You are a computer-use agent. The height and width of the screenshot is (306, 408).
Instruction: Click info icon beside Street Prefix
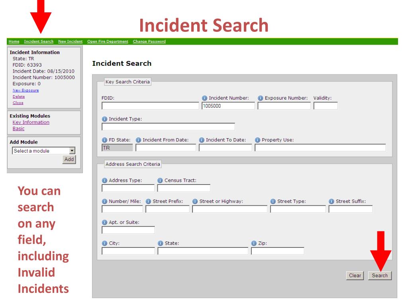click(149, 201)
